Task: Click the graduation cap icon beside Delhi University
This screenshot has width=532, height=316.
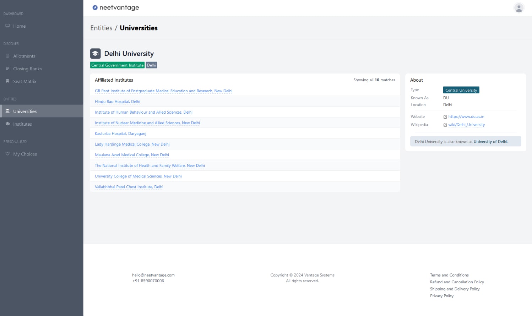Action: pos(95,54)
